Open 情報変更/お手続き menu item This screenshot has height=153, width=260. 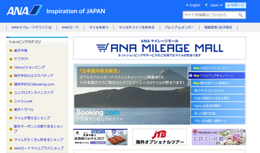[x=218, y=28]
